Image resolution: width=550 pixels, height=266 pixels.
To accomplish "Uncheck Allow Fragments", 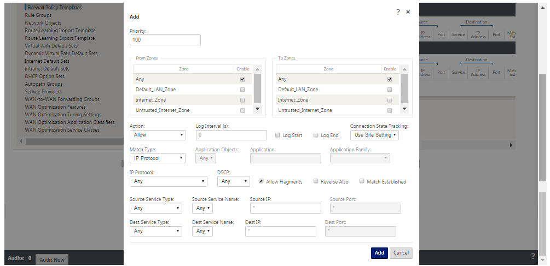I will (261, 181).
